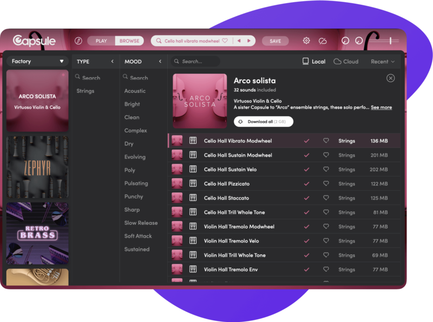
Task: Favorite Cello Hall Sustain Modwheel
Action: tap(326, 155)
